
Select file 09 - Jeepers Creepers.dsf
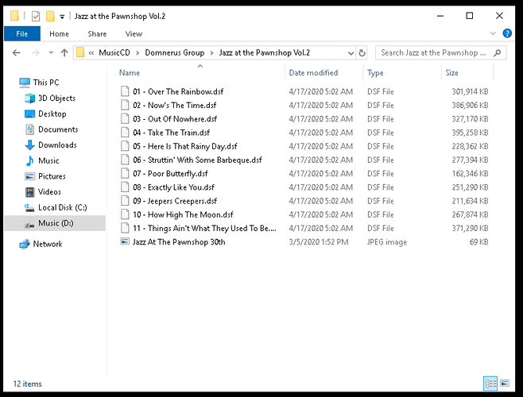[175, 201]
